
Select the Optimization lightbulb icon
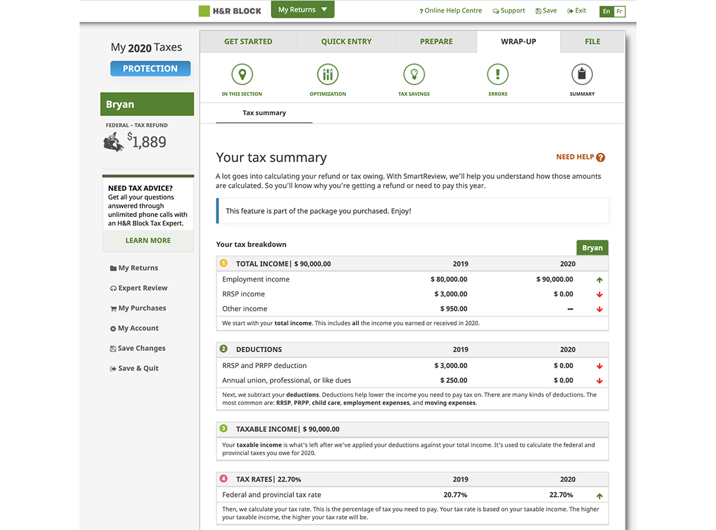(328, 74)
